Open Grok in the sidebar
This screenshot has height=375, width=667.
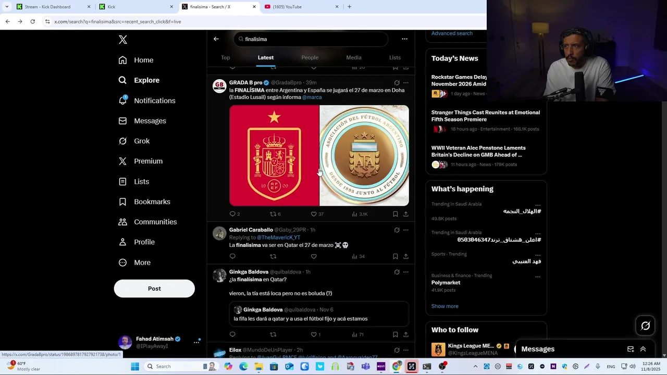134,141
